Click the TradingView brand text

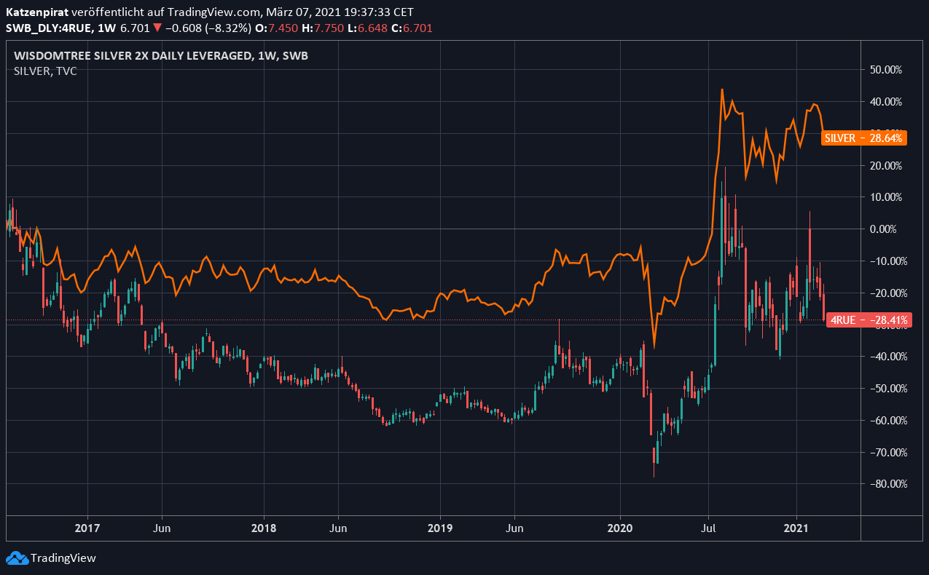(63, 558)
